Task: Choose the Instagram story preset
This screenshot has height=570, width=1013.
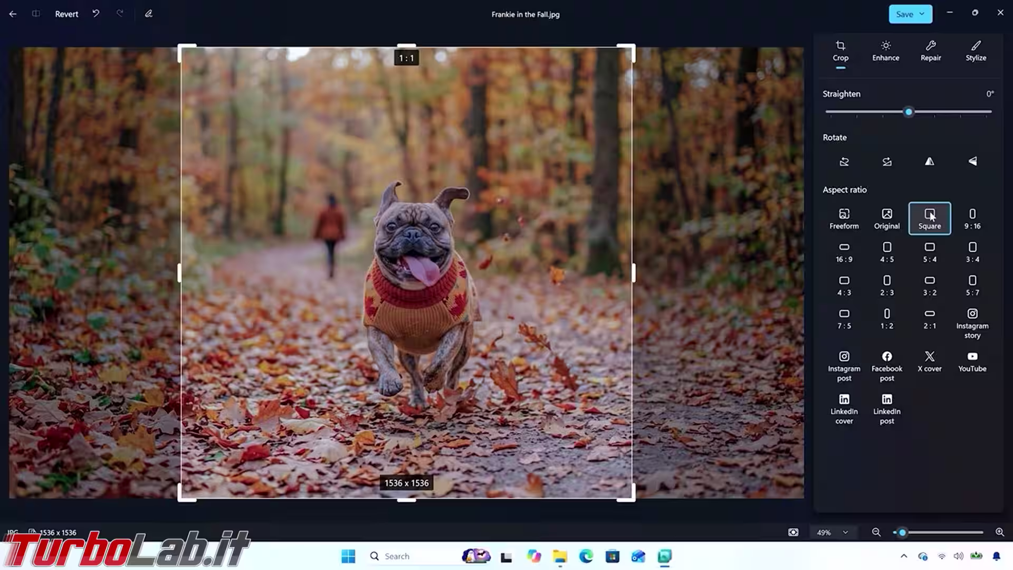Action: 972,323
